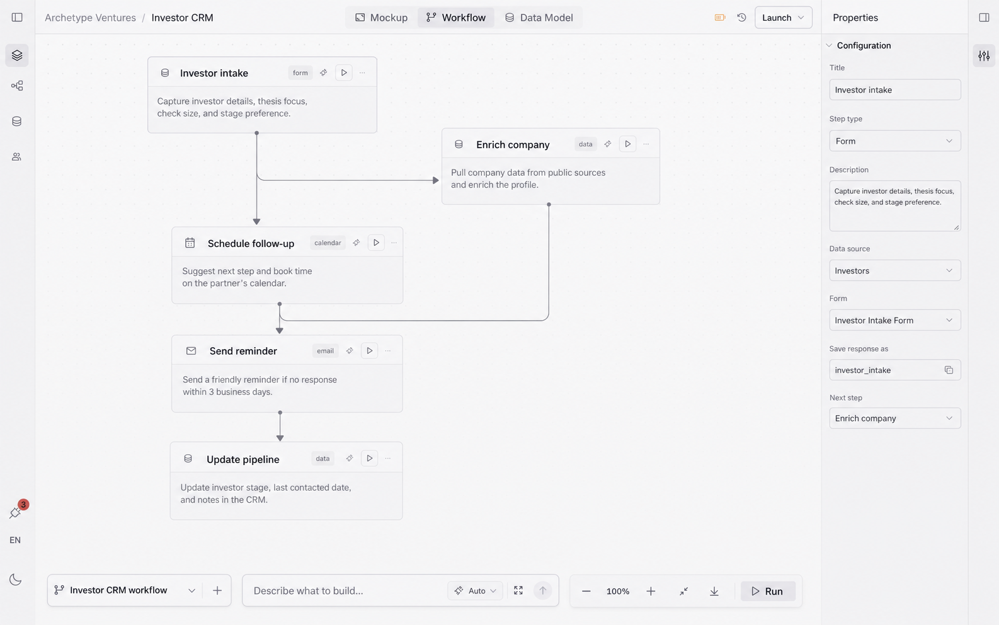The image size is (999, 625).
Task: Toggle dark mode moon icon
Action: coord(16,580)
